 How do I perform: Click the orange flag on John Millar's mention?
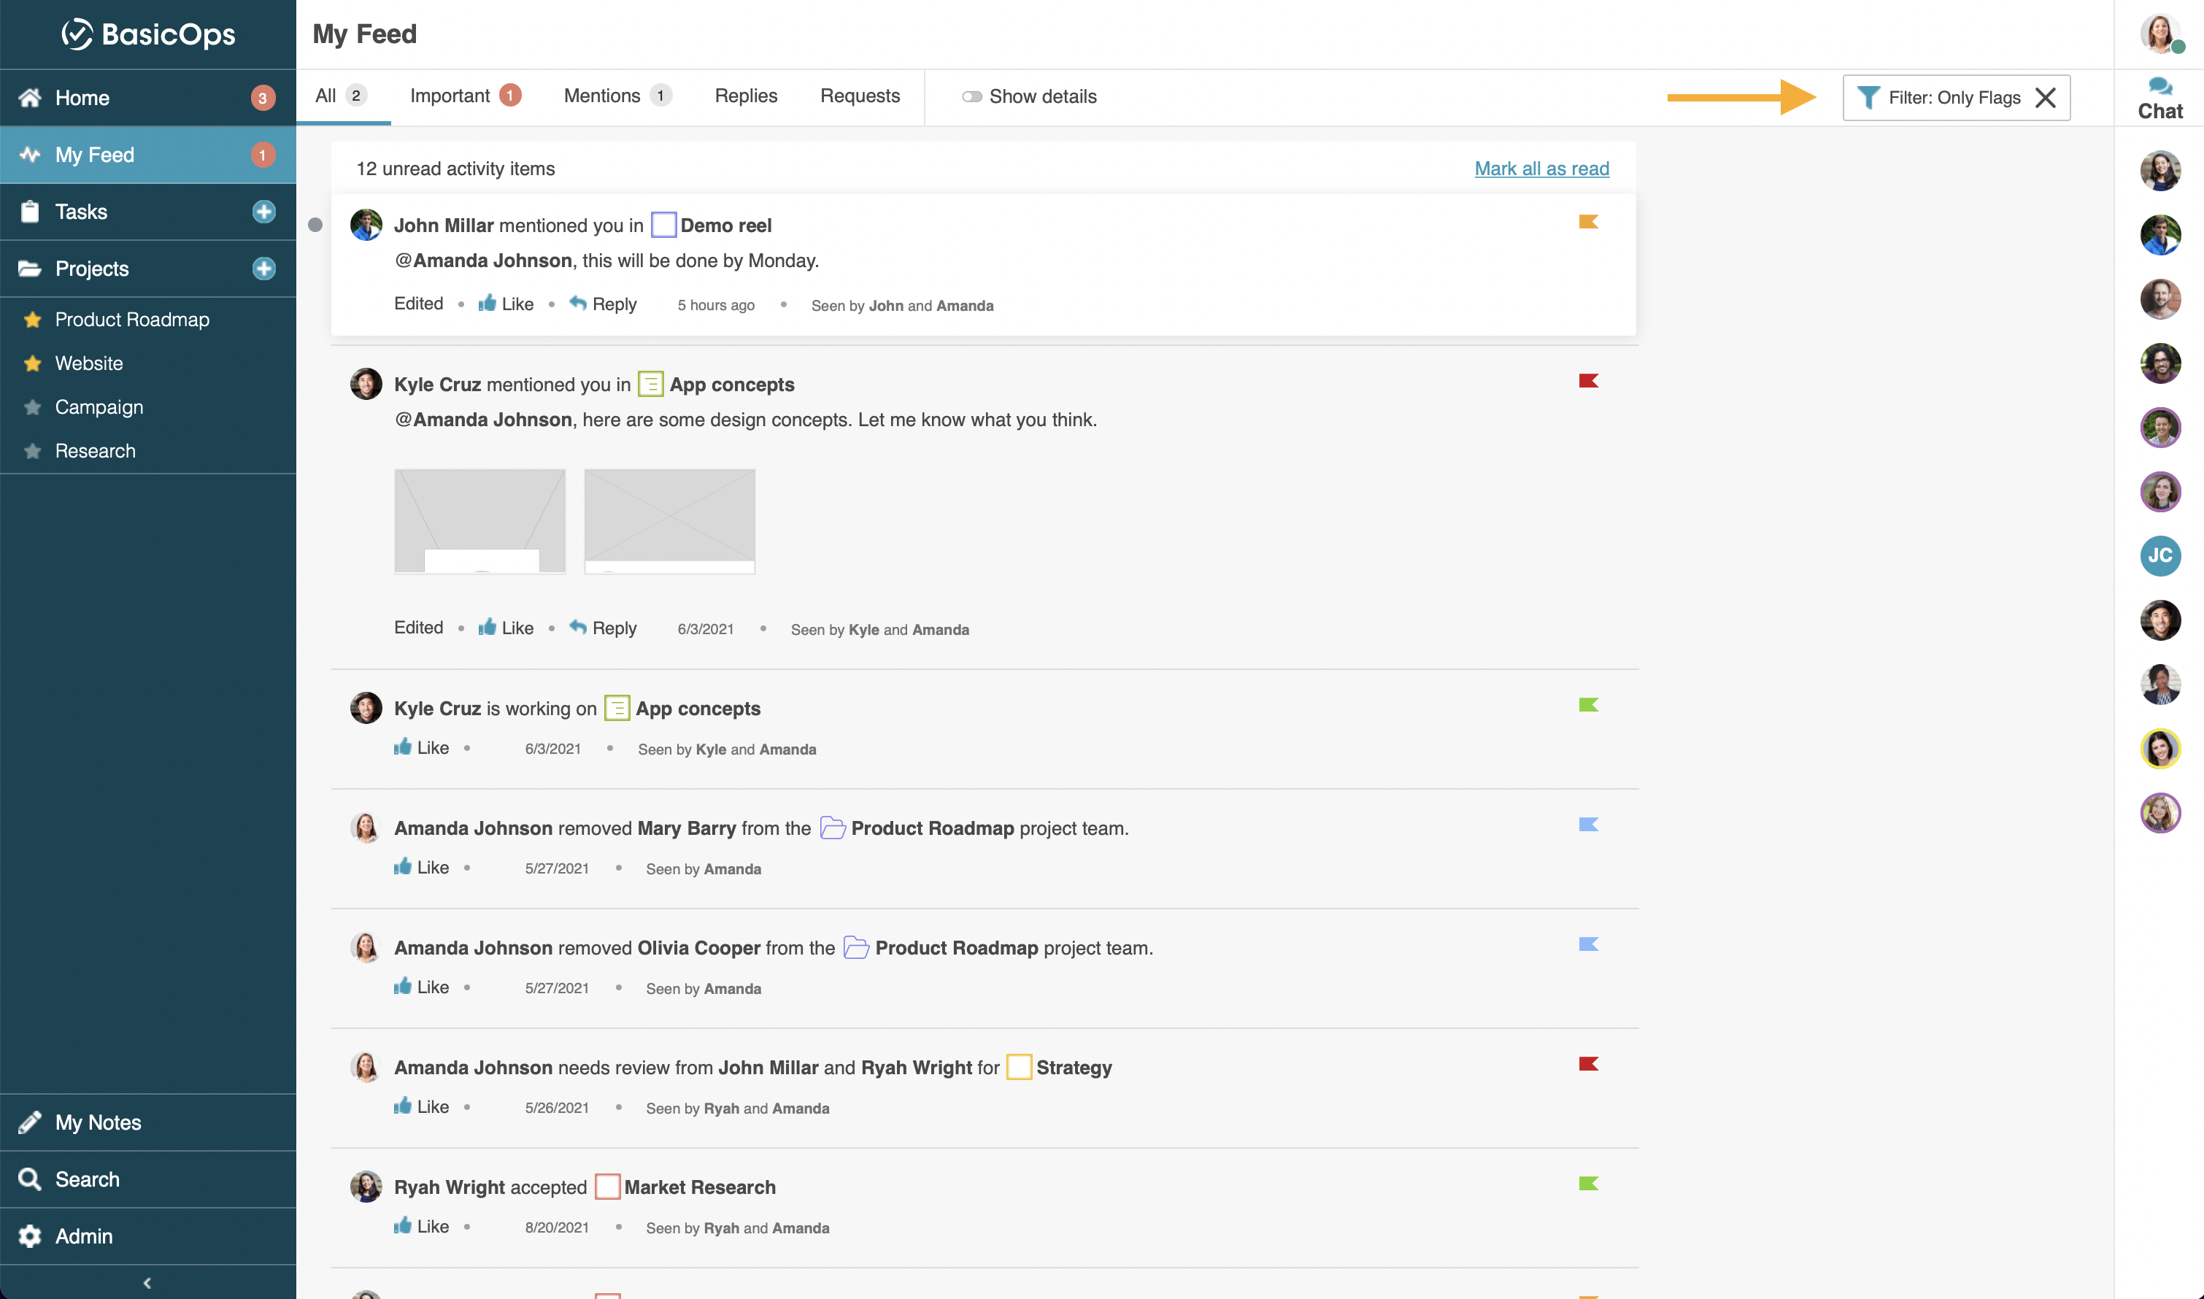coord(1588,223)
